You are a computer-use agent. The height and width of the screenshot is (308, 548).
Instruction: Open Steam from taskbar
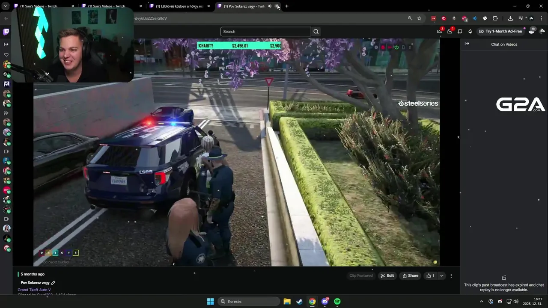coord(299,302)
